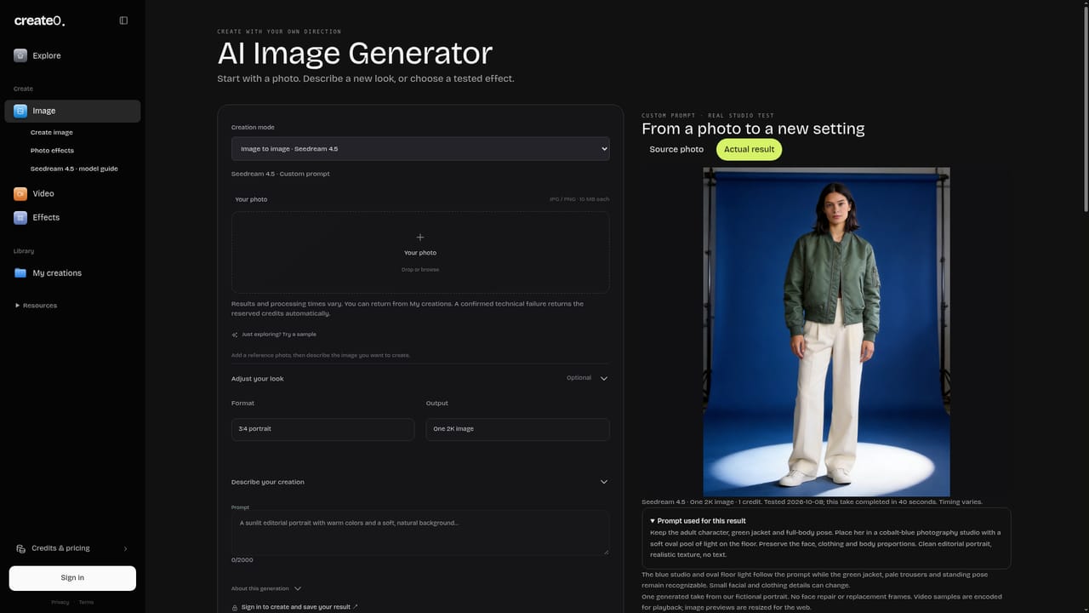Click the Explore icon in sidebar
This screenshot has width=1089, height=613.
[20, 55]
